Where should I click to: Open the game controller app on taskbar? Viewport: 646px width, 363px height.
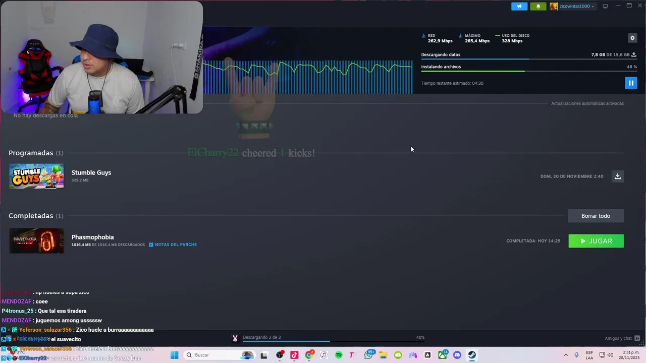(413, 355)
